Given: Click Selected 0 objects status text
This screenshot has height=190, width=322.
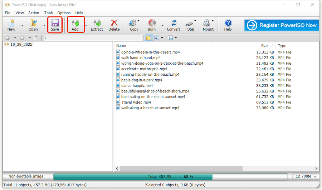Looking at the screenshot, I should pyautogui.click(x=176, y=185).
